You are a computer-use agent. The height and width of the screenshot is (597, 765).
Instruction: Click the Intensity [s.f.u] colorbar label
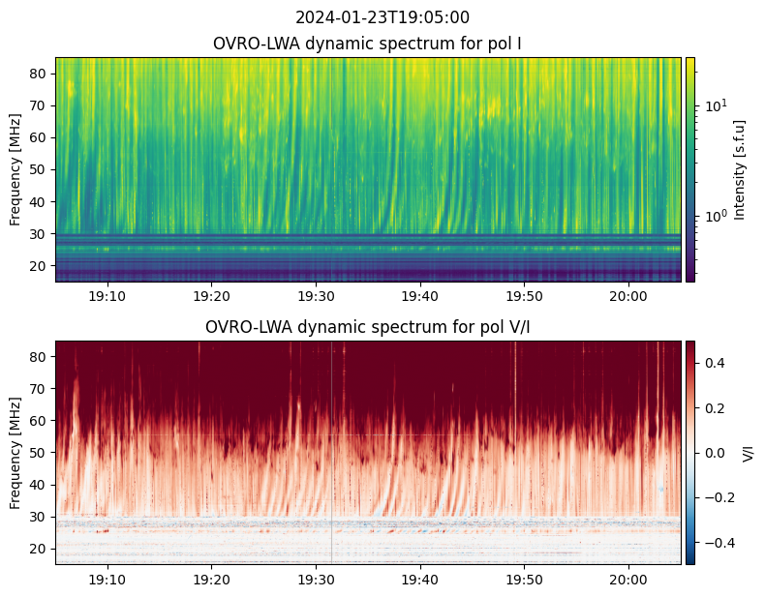point(741,169)
